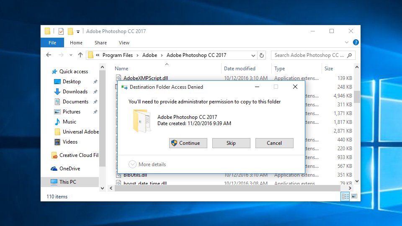Viewport: 402px width, 226px height.
Task: Open Explorer help icon
Action: pos(356,42)
